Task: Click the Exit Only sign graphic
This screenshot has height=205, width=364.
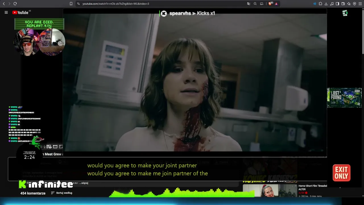Action: [342, 173]
